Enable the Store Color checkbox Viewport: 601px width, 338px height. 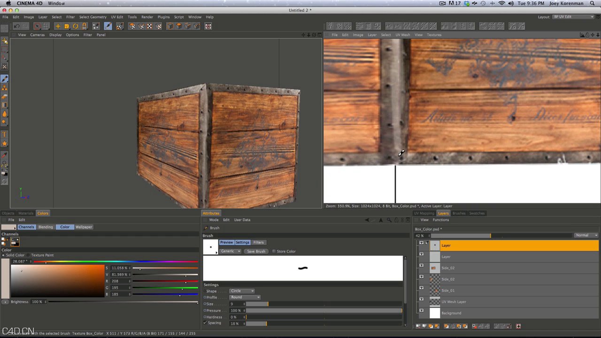(x=274, y=251)
